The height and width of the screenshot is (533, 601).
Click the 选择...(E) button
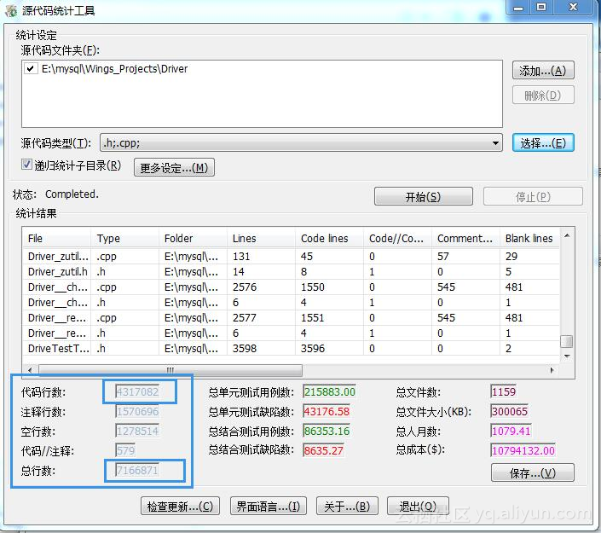tap(543, 143)
